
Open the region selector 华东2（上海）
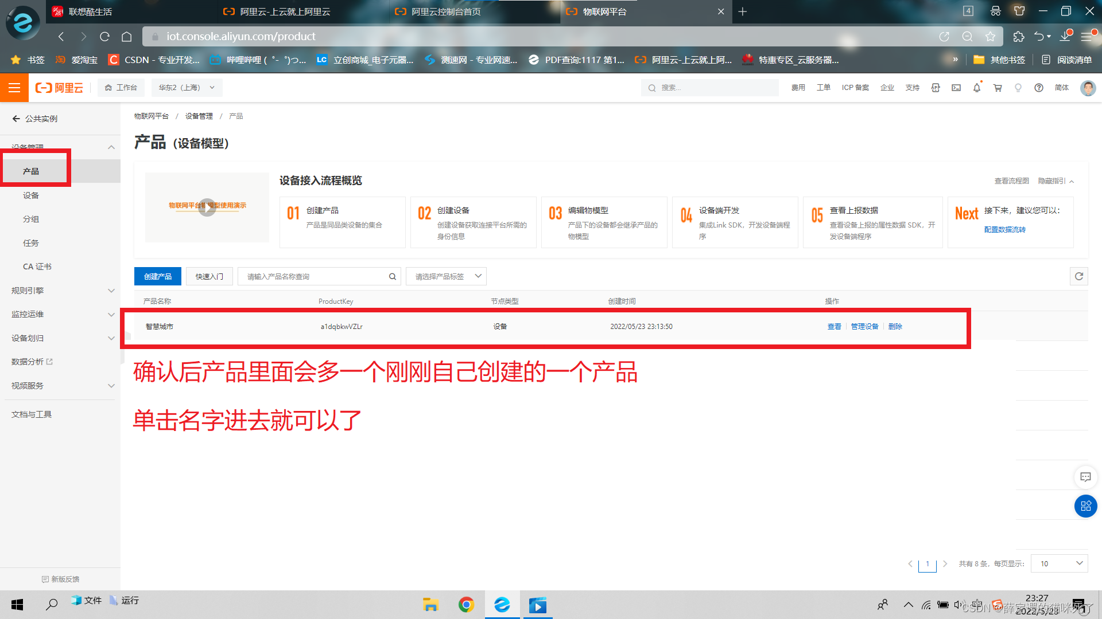(187, 88)
